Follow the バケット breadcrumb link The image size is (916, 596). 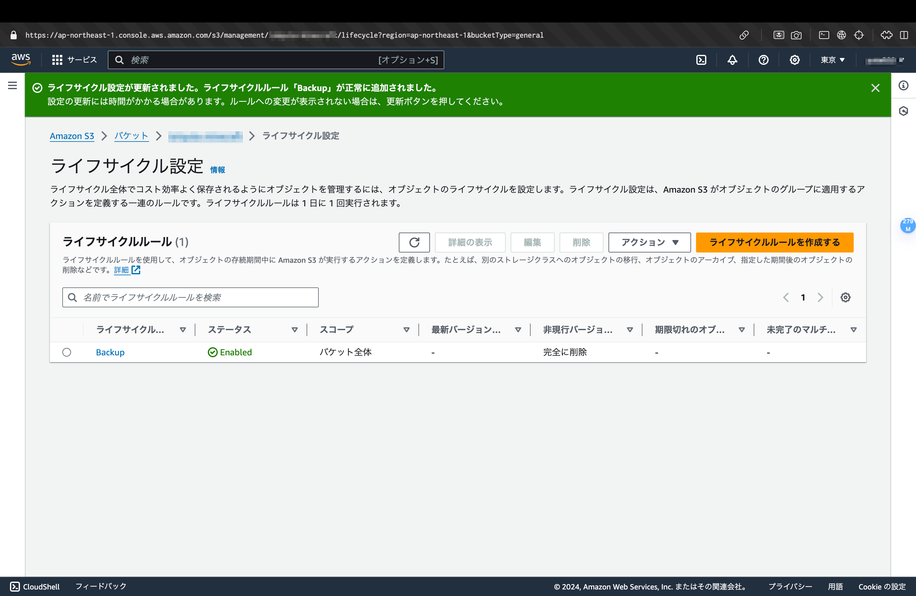[131, 136]
